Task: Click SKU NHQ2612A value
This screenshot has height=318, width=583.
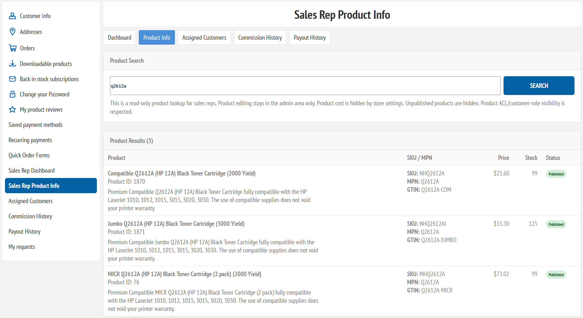Action: pyautogui.click(x=432, y=173)
